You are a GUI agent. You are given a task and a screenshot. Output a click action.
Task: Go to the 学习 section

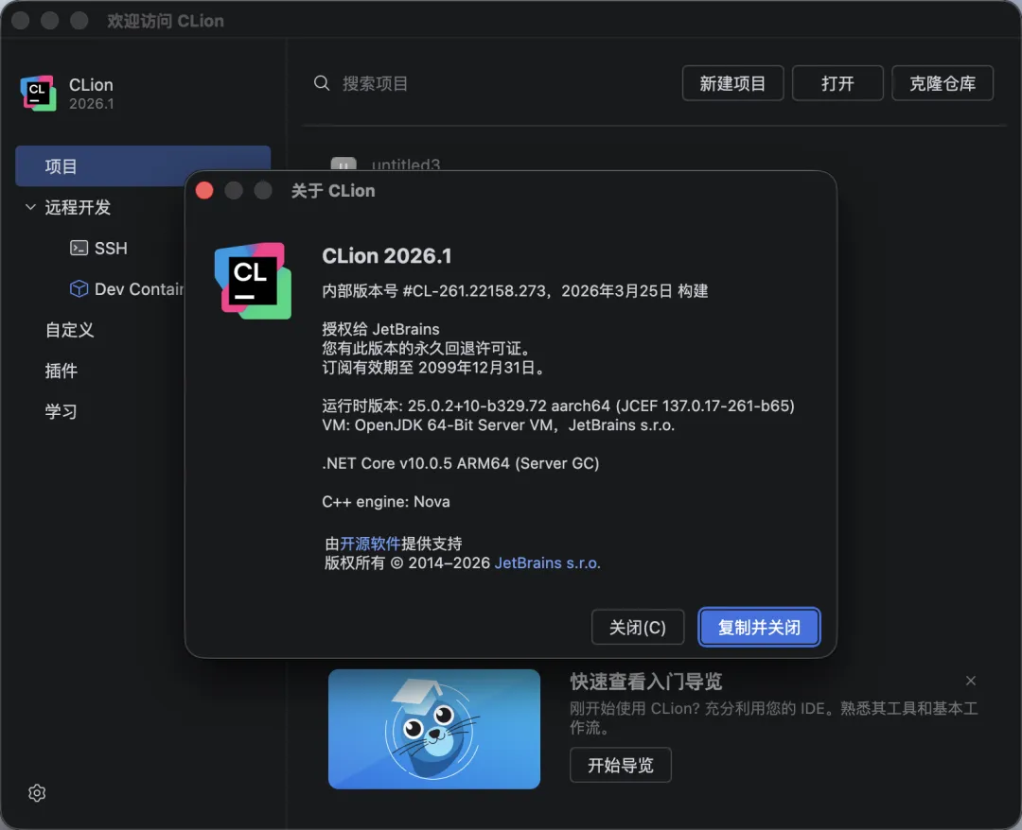tap(62, 411)
